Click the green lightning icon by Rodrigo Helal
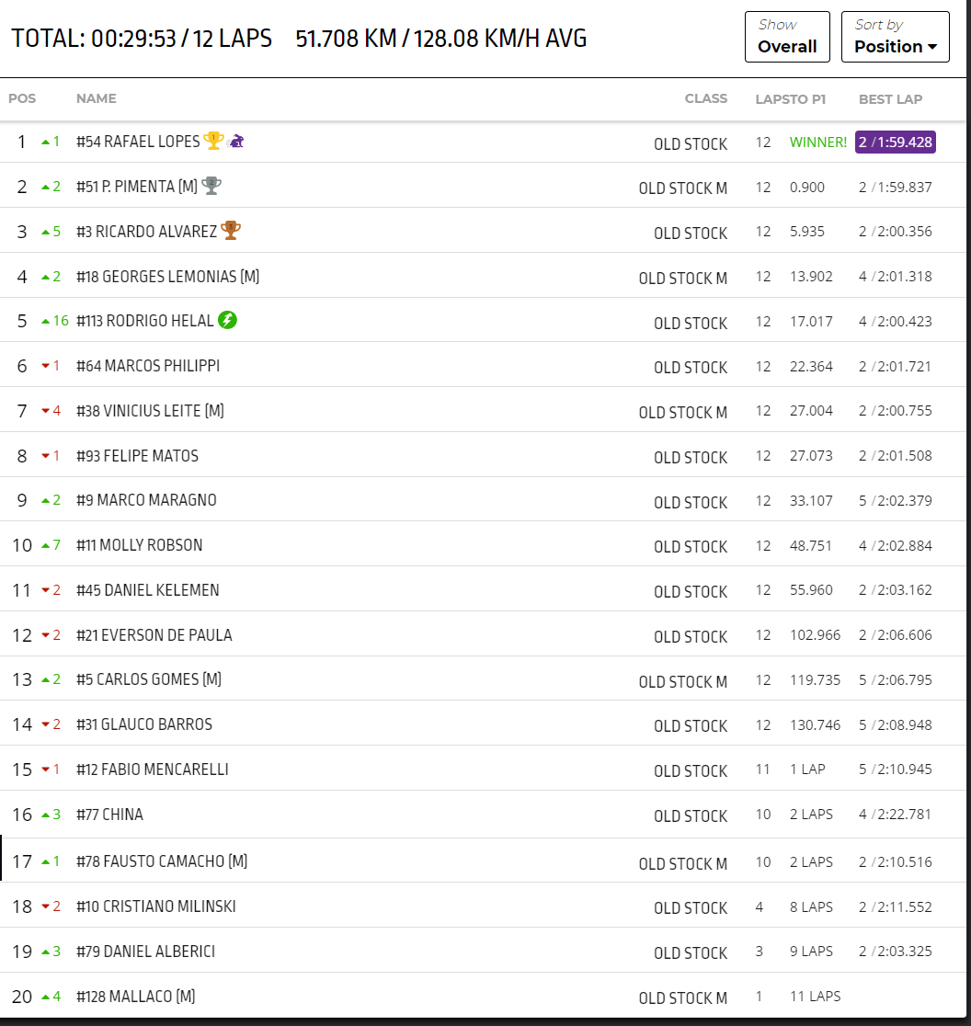971x1026 pixels. click(x=227, y=321)
